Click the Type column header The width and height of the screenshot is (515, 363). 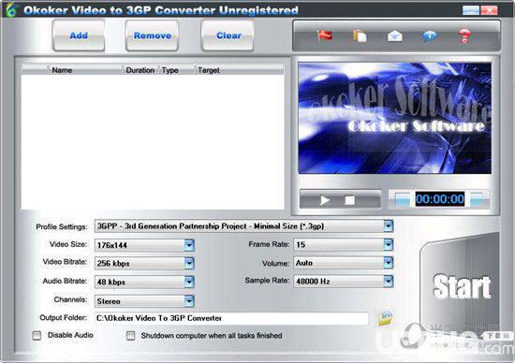coord(177,70)
